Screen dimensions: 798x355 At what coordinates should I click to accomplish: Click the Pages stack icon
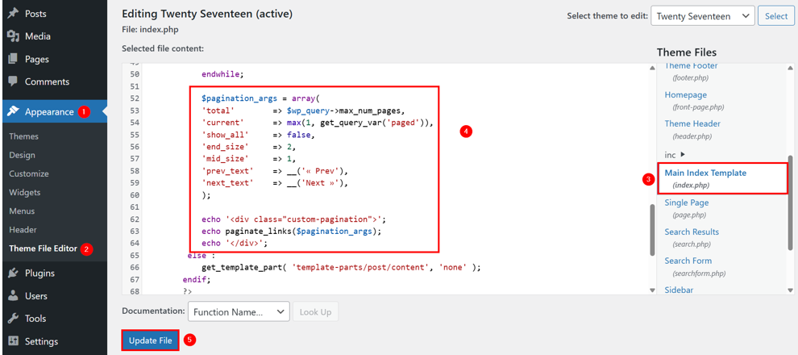[x=14, y=59]
